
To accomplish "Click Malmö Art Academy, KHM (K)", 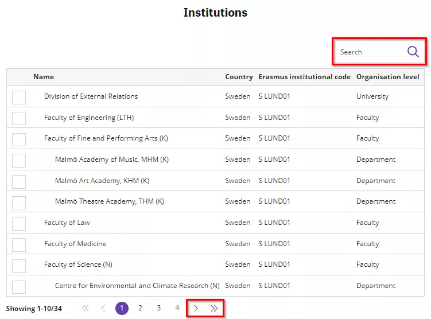I will [x=102, y=181].
